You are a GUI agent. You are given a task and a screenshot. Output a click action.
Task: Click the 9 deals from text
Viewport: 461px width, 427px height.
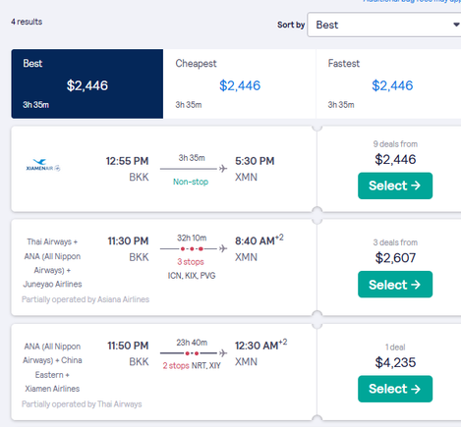(x=395, y=144)
